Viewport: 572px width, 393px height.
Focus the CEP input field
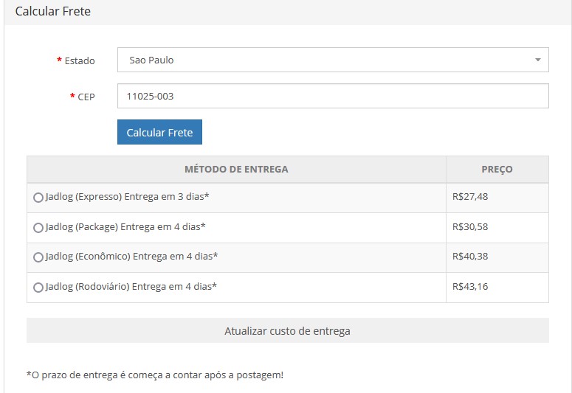coord(333,96)
